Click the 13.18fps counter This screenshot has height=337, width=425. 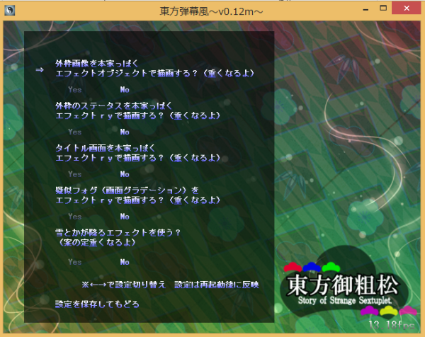[x=392, y=325]
